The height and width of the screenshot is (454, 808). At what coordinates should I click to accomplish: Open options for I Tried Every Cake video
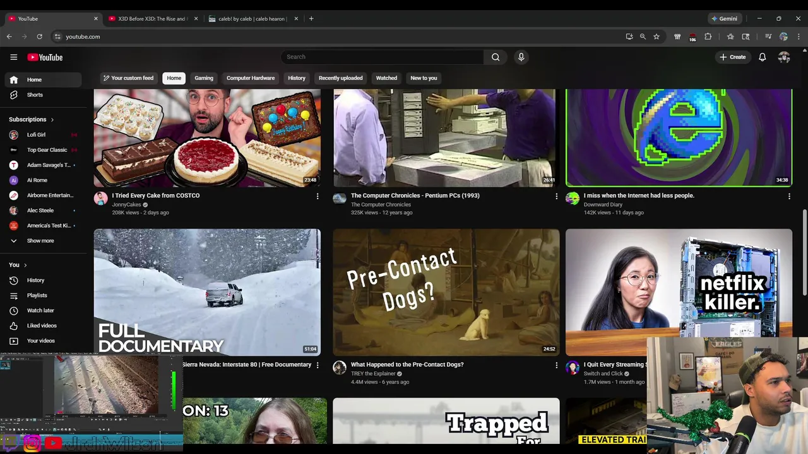pyautogui.click(x=318, y=196)
